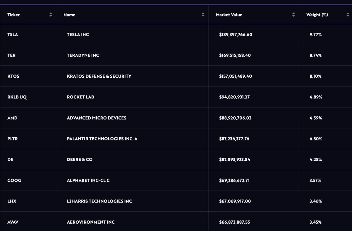
Task: Click the Weight (%) header label
Action: pyautogui.click(x=317, y=15)
